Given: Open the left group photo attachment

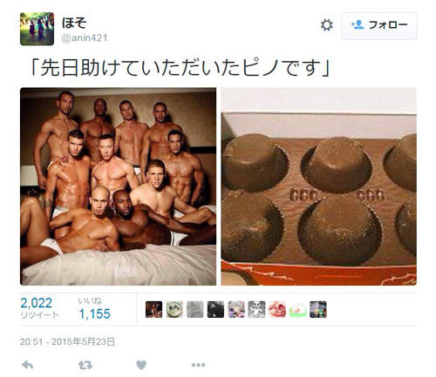Looking at the screenshot, I should 118,186.
